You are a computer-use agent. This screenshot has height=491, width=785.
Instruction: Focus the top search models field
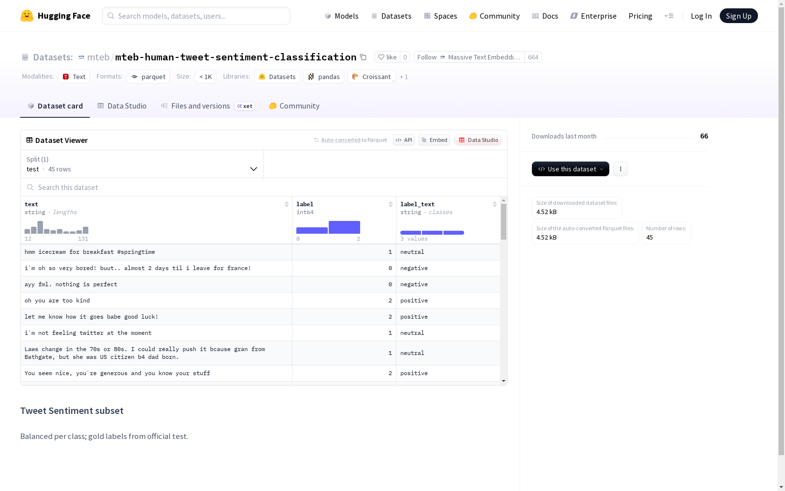click(196, 16)
